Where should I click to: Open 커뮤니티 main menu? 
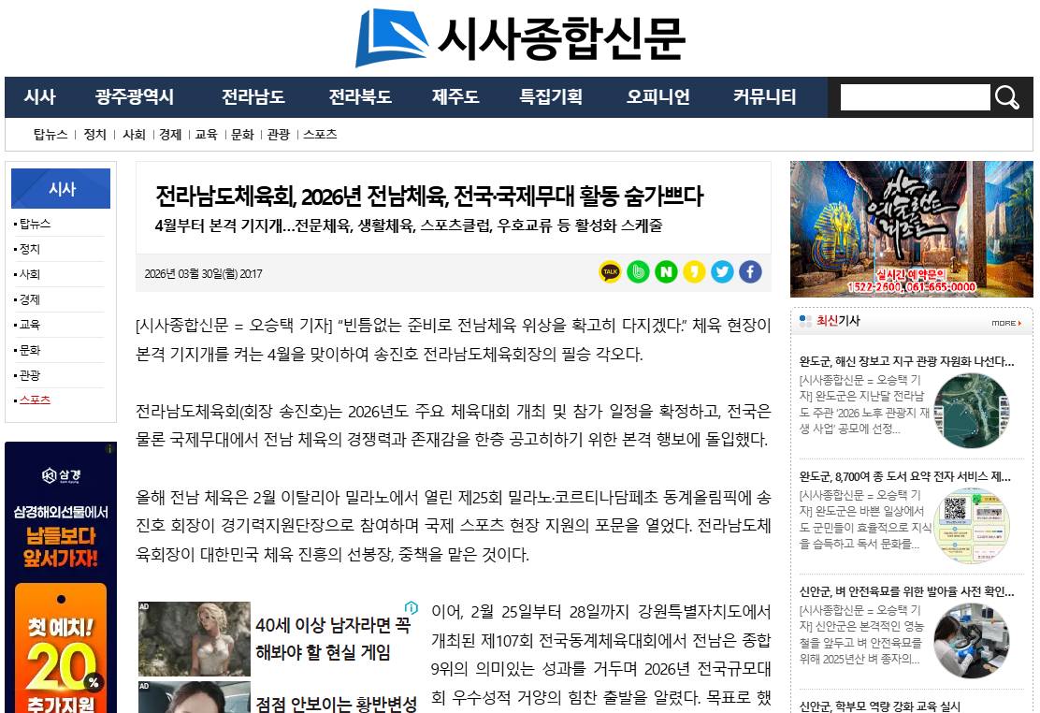pos(764,97)
